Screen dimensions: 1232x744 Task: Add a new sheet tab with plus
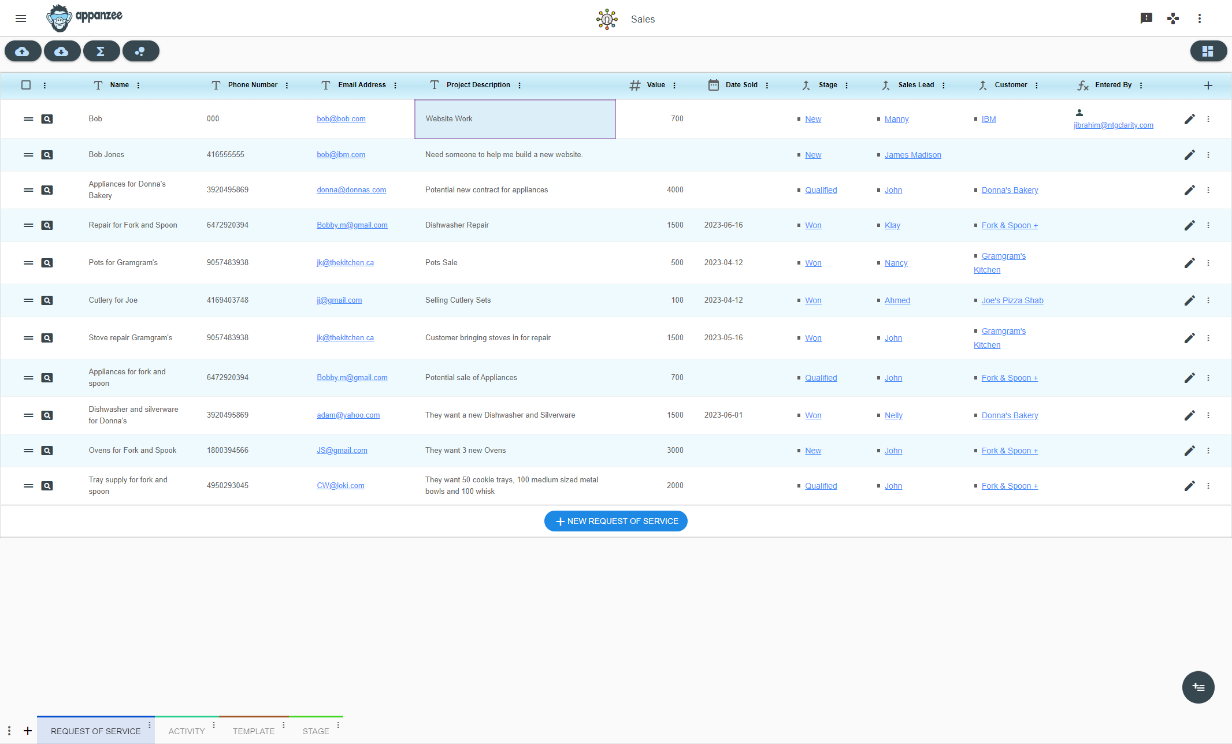pyautogui.click(x=28, y=731)
